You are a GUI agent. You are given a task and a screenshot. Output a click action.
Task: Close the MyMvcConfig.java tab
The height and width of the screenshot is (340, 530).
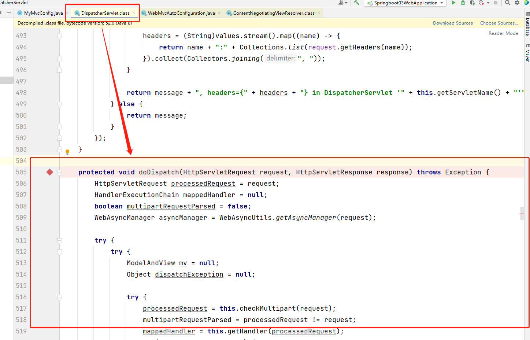click(67, 13)
